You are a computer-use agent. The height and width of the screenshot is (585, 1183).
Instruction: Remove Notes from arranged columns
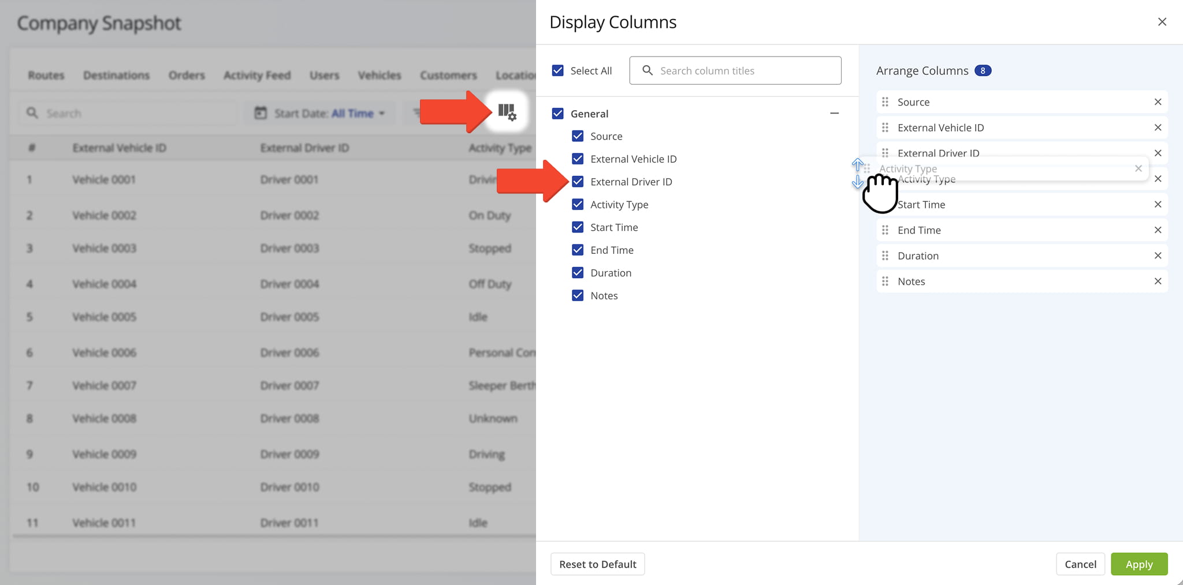click(1158, 282)
